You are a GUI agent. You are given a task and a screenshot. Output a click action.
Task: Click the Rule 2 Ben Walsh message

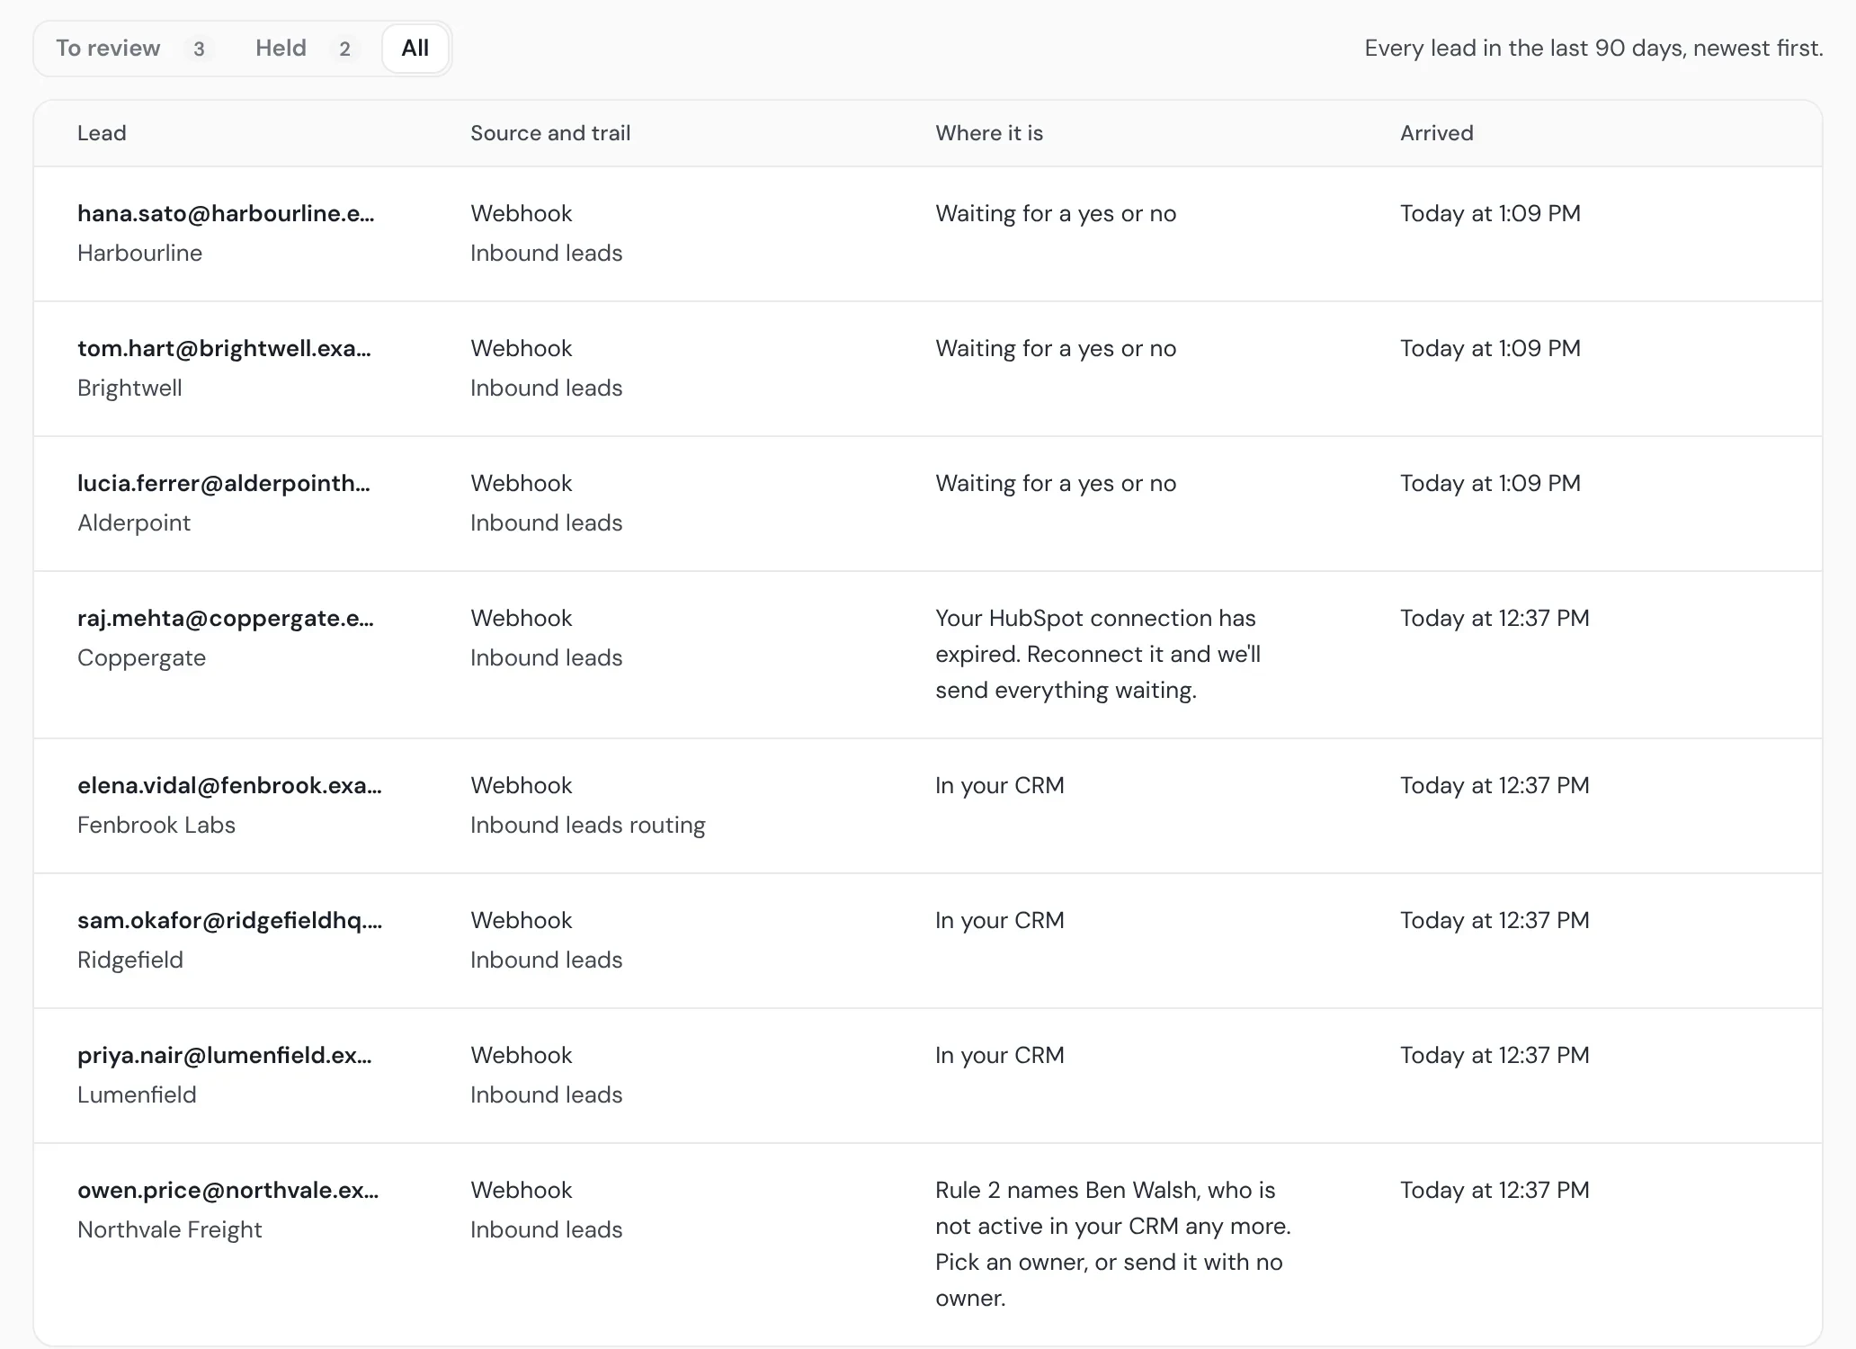tap(1113, 1244)
